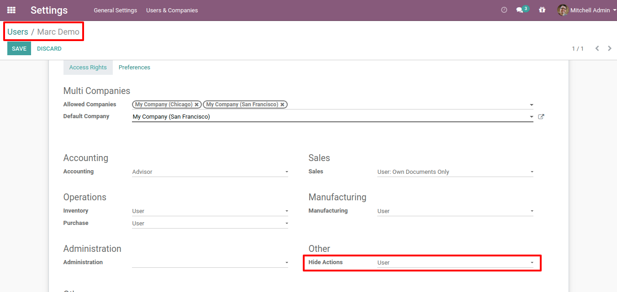Remove My Company (Chicago) tag

196,104
